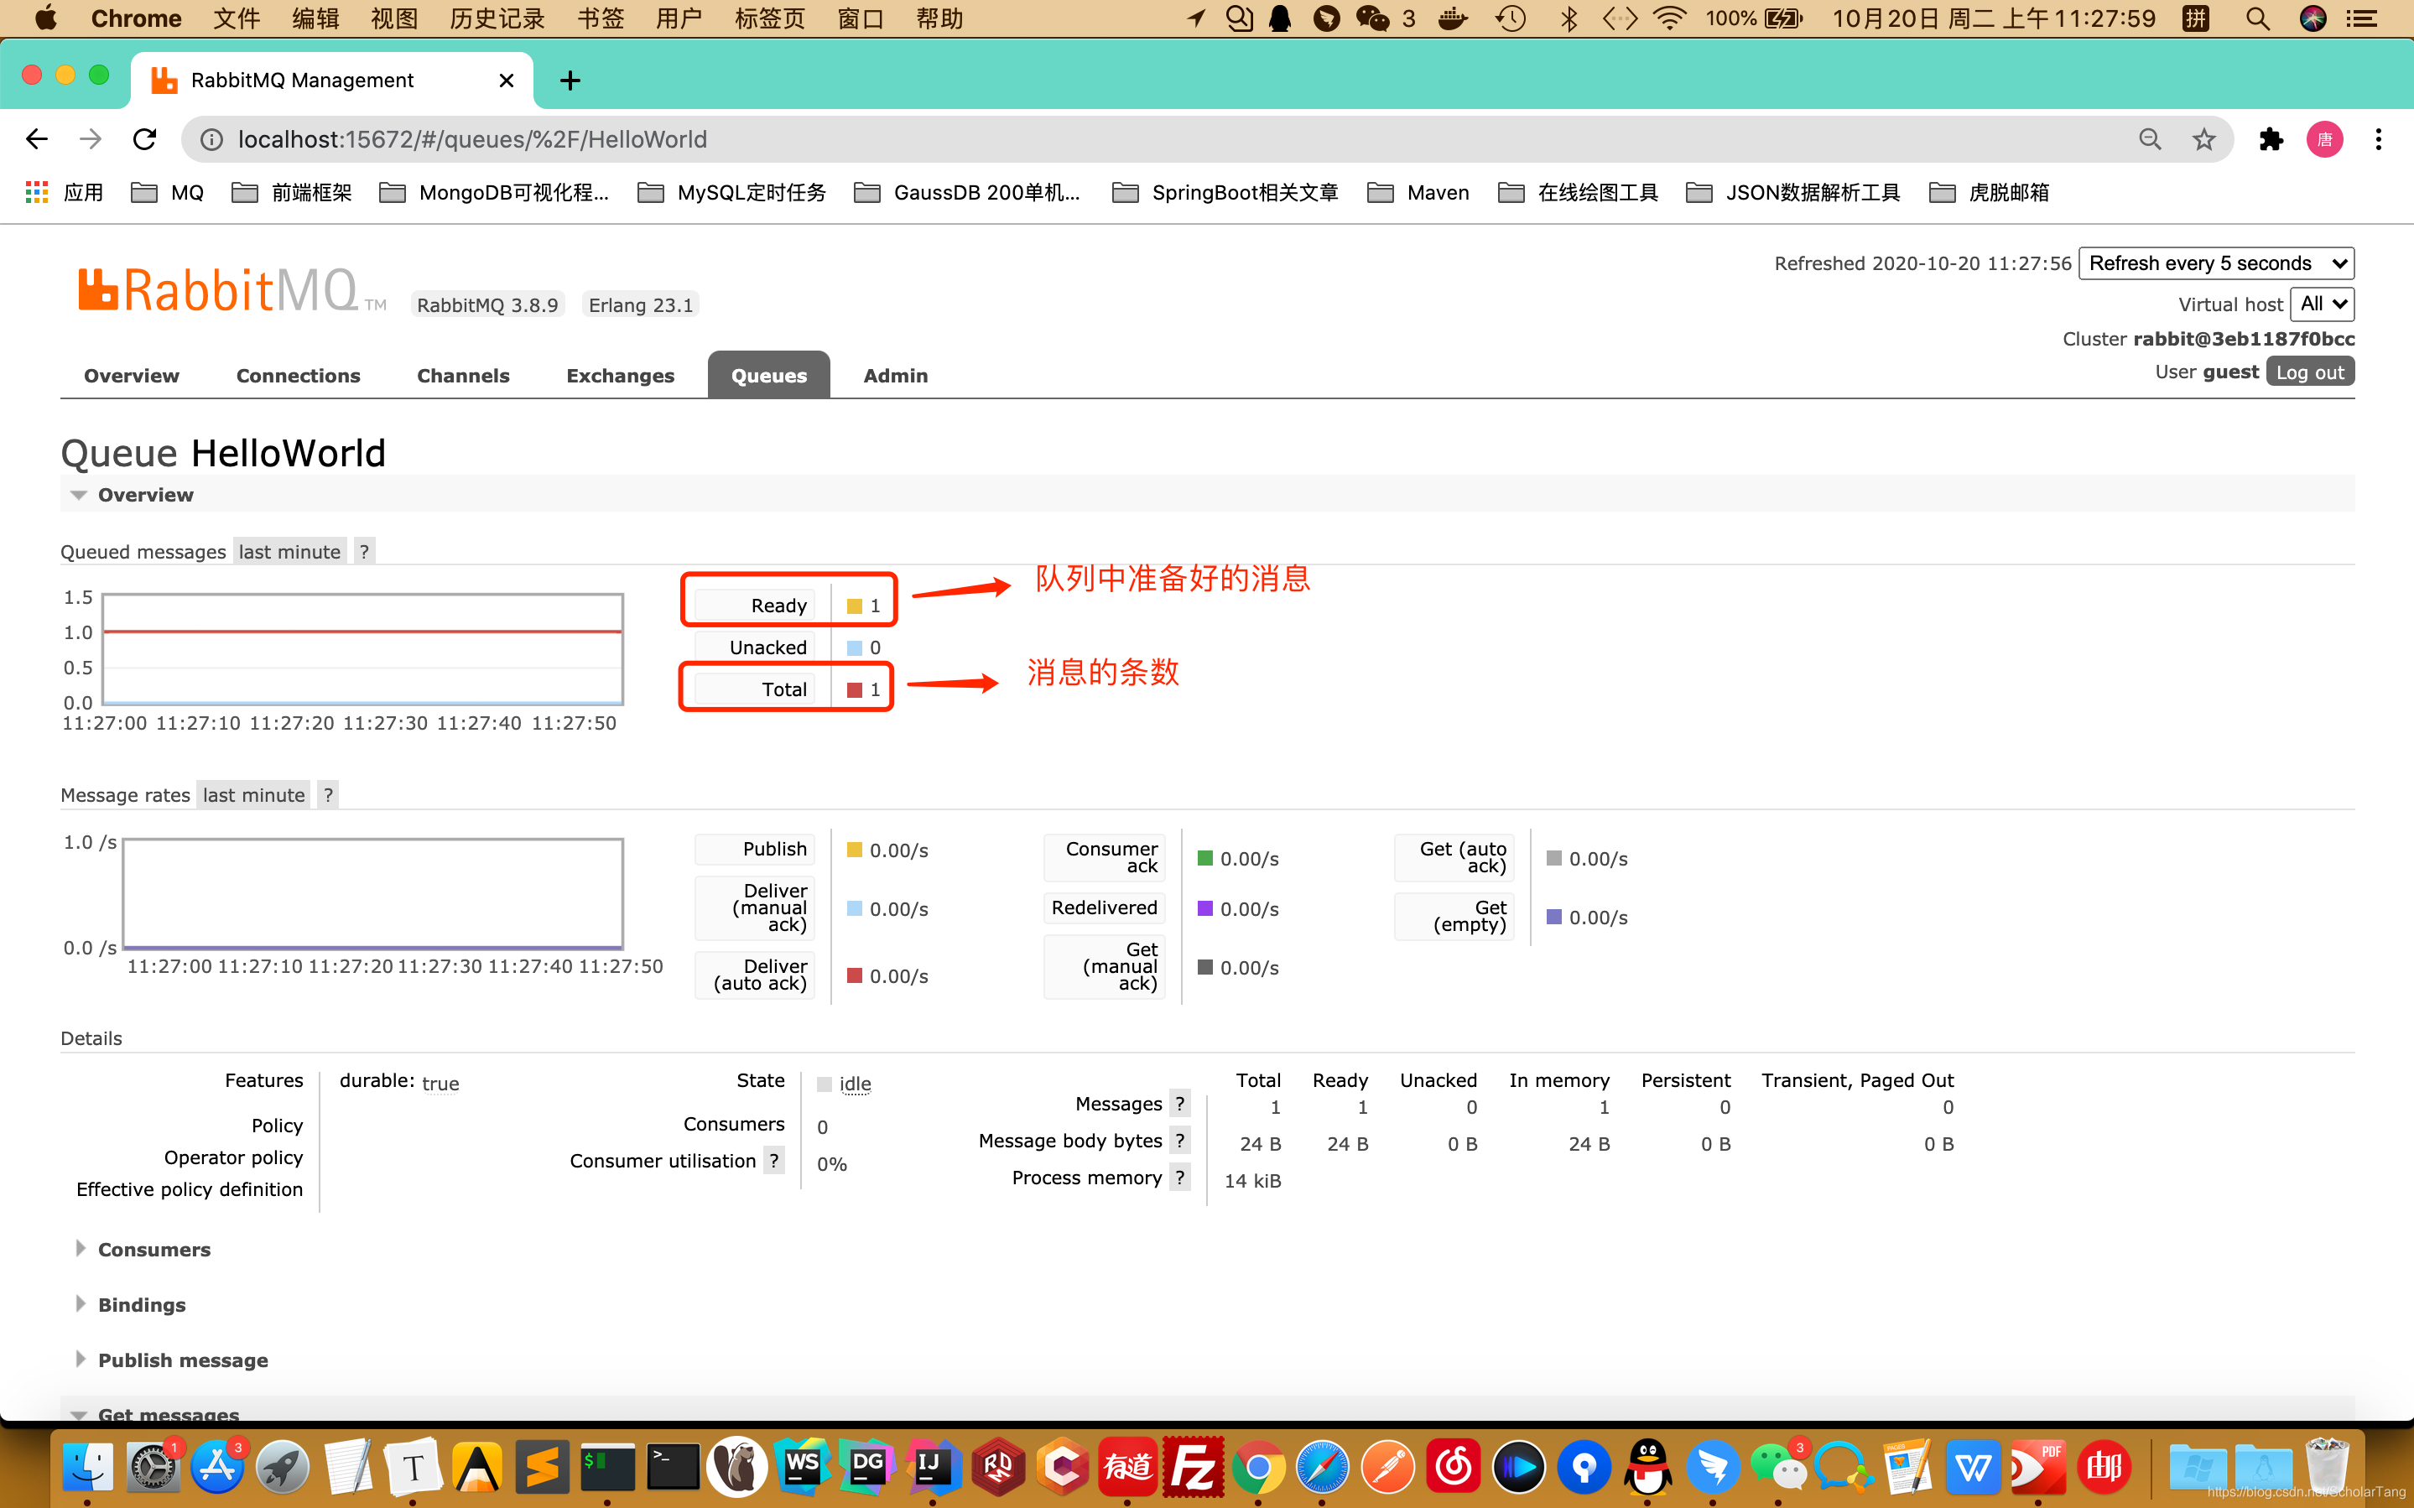
Task: Reload the RabbitMQ page
Action: 144,139
